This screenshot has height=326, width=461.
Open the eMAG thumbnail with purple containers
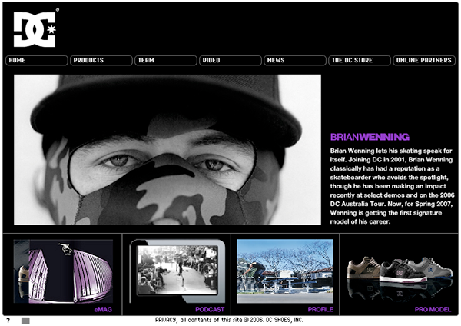[x=63, y=271]
